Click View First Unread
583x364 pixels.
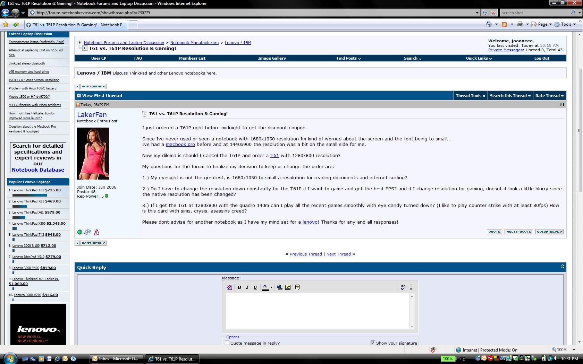click(102, 96)
